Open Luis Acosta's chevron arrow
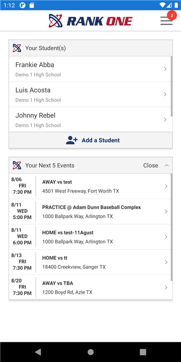The height and width of the screenshot is (362, 181). [x=165, y=94]
